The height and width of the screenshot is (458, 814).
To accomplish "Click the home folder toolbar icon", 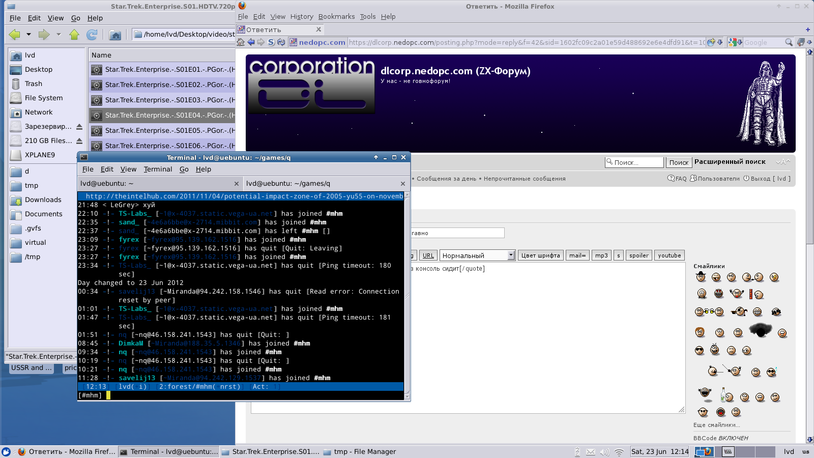I will [x=115, y=35].
